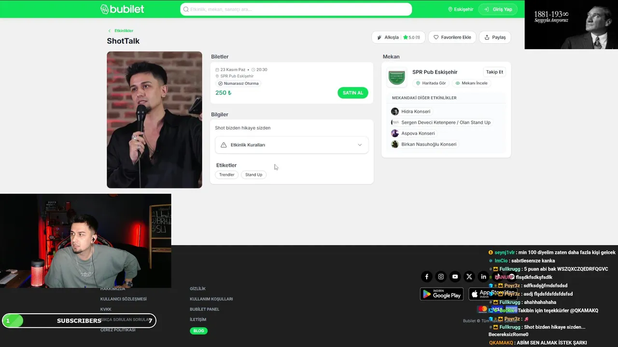This screenshot has height=347, width=618.
Task: Click the Giriş Yap button
Action: 498,9
